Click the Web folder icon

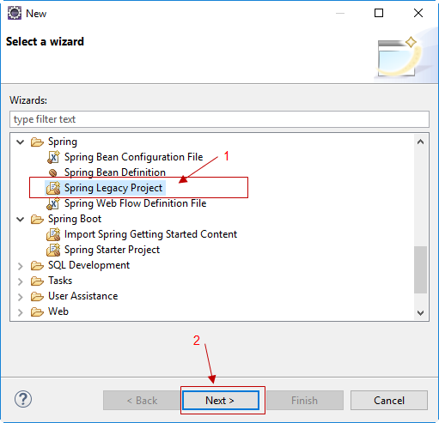click(37, 311)
